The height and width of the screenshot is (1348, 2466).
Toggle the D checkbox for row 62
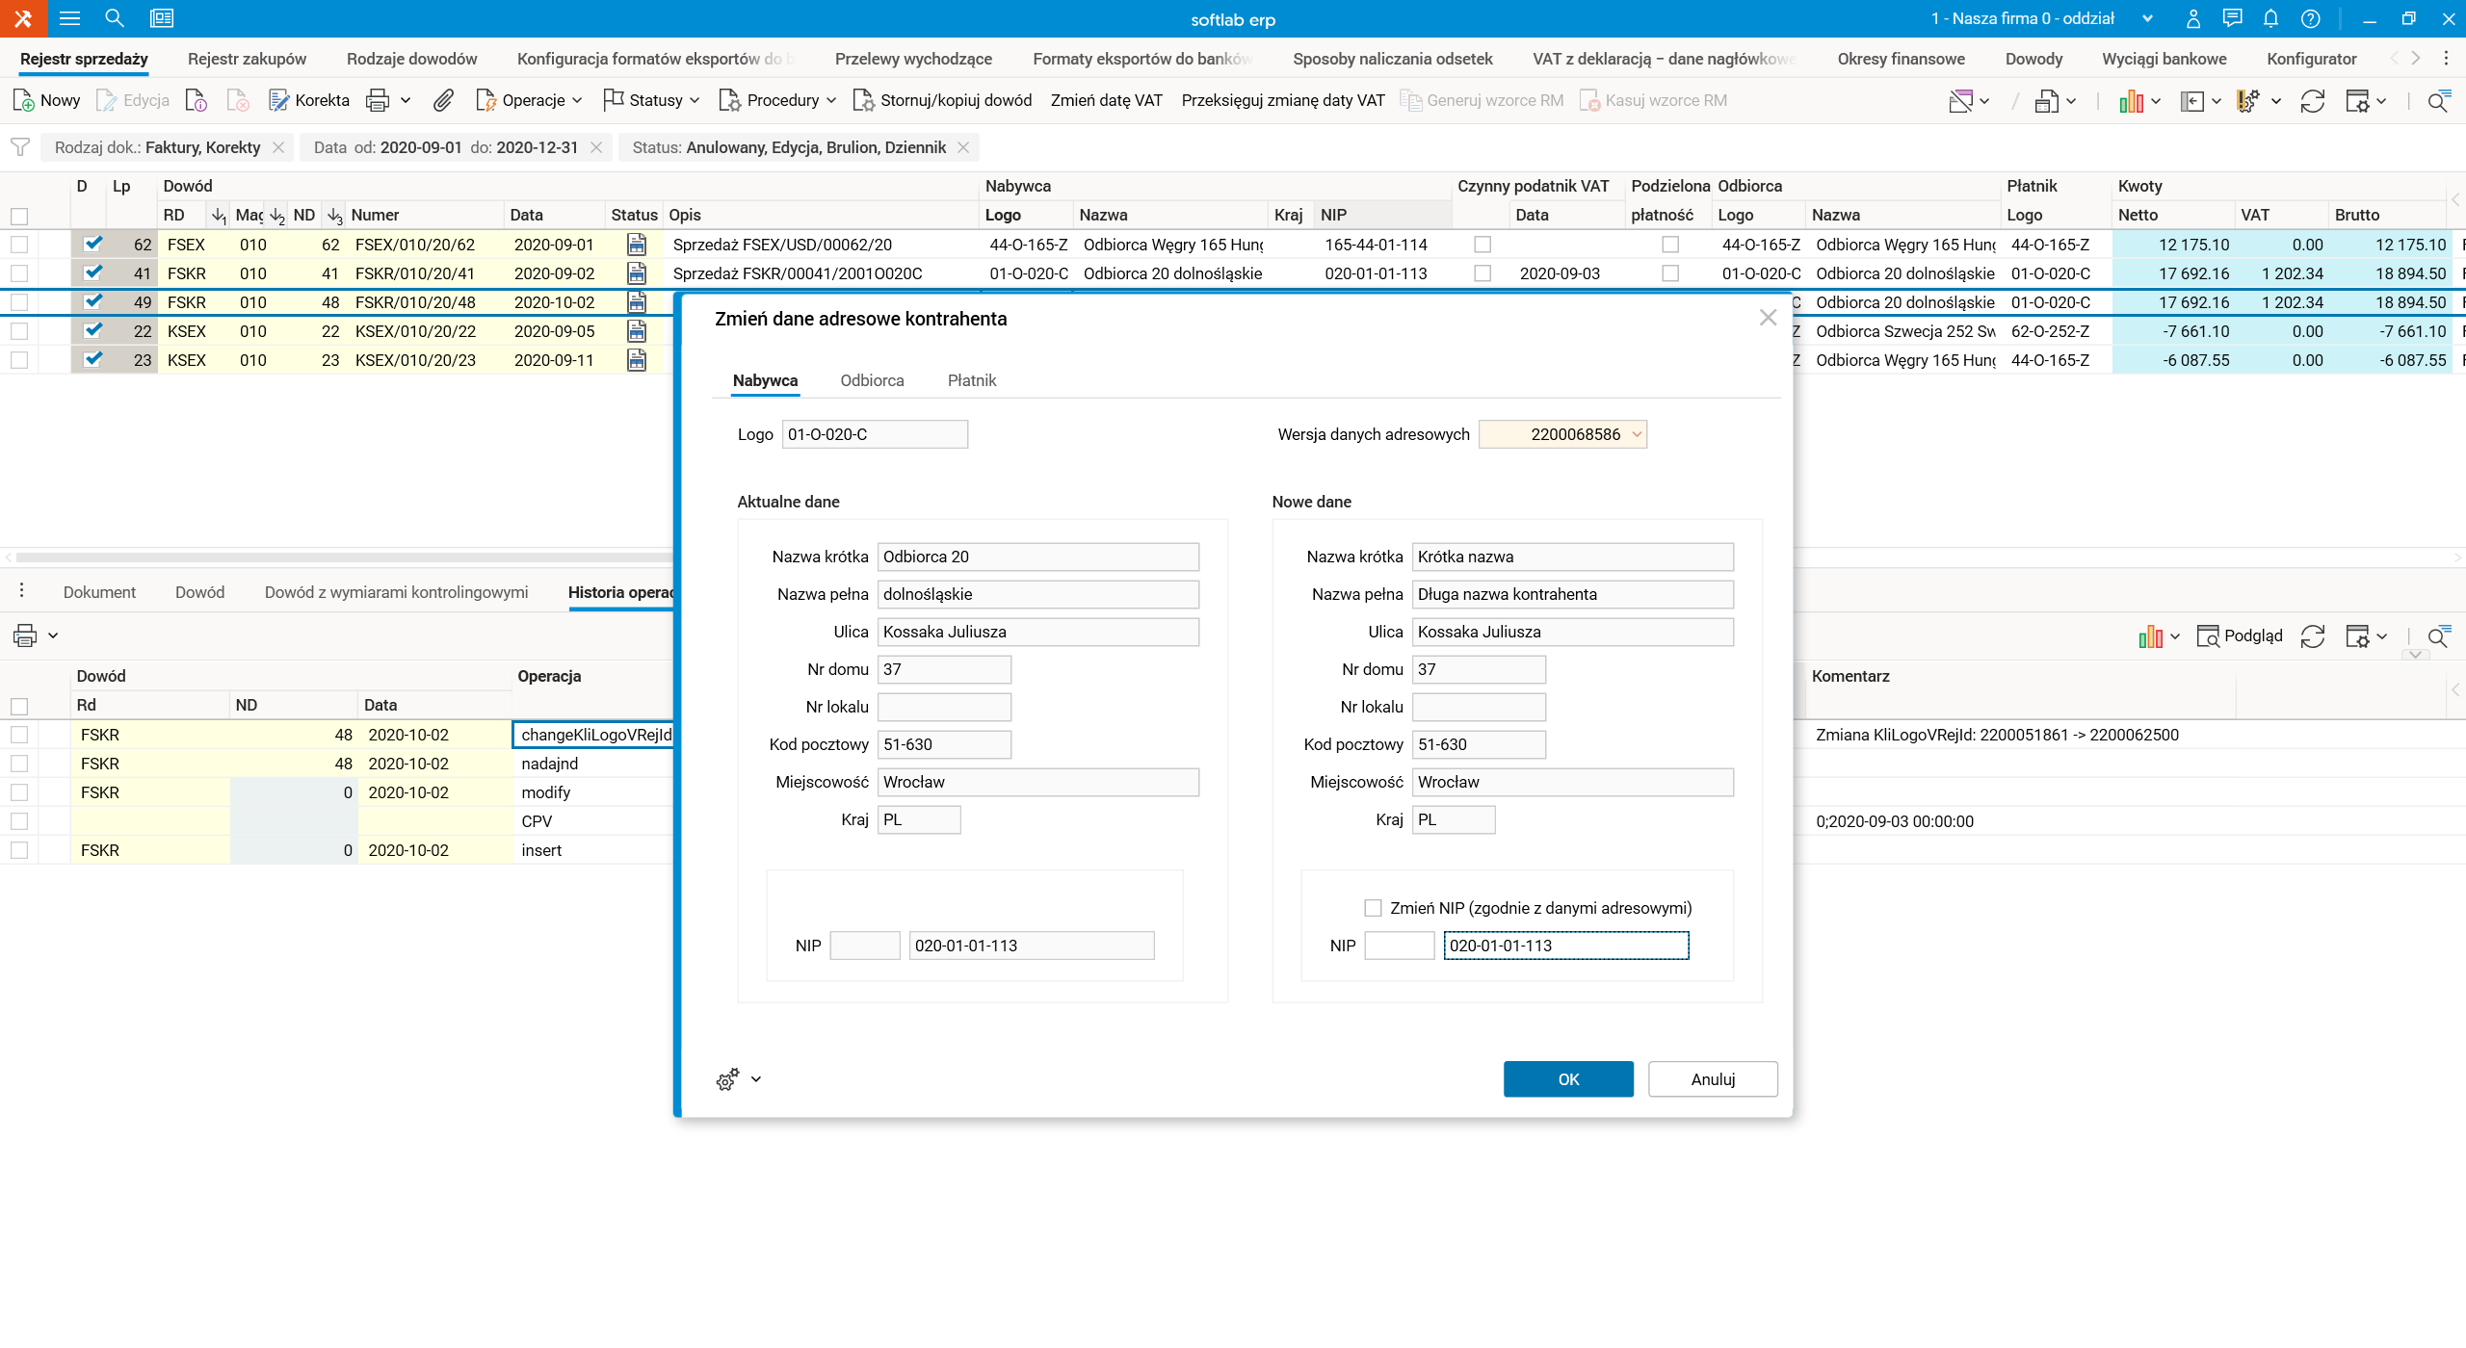(x=92, y=244)
